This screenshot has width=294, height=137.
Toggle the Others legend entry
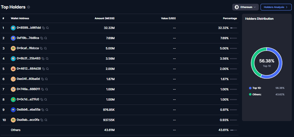266,94
